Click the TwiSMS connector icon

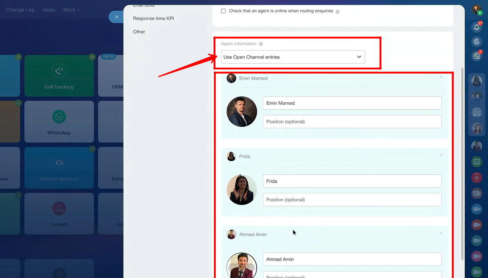(59, 209)
